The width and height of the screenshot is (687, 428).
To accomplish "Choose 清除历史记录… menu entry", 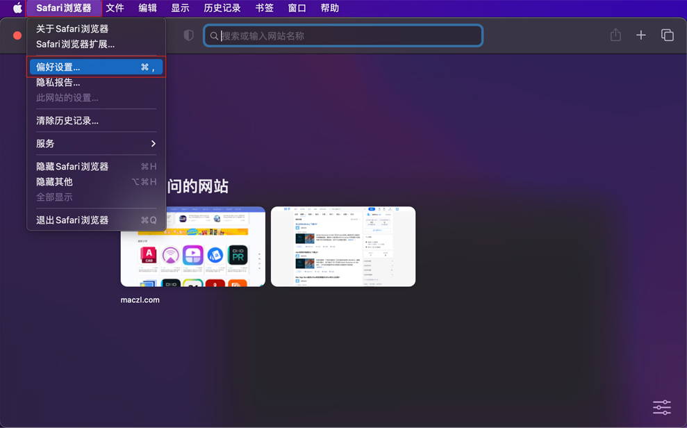I will [x=96, y=120].
